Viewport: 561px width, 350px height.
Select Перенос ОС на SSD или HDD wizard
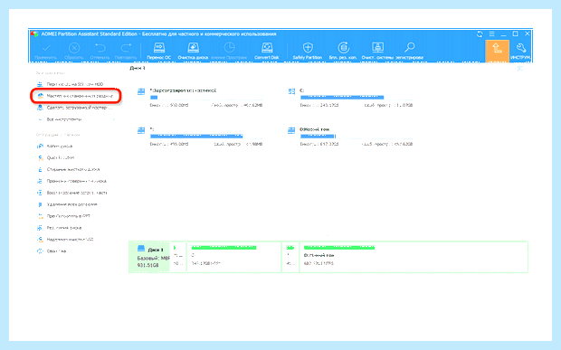point(71,84)
